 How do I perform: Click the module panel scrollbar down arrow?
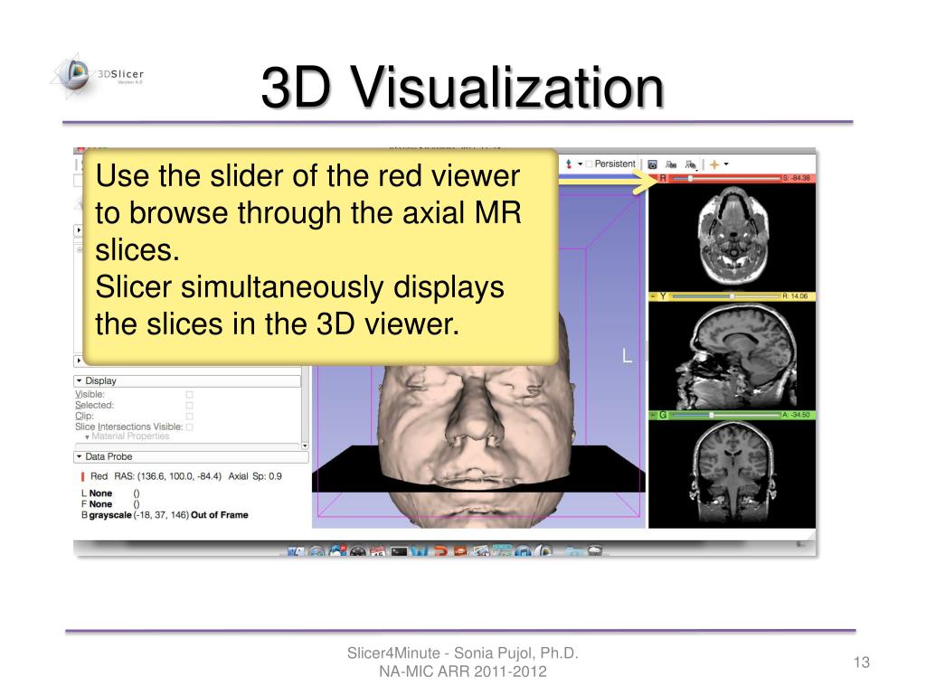click(305, 446)
